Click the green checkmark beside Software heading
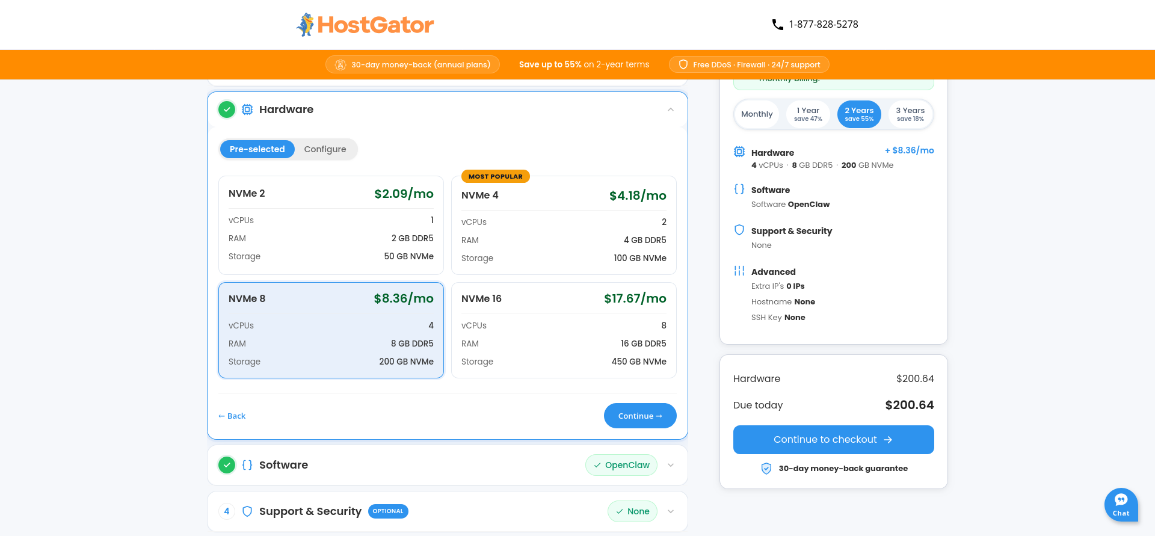The image size is (1155, 536). [227, 465]
